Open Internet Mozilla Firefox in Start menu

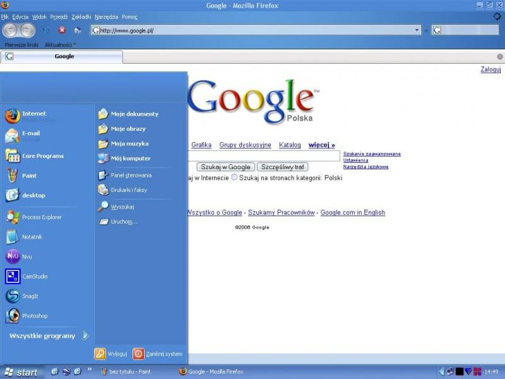30,116
